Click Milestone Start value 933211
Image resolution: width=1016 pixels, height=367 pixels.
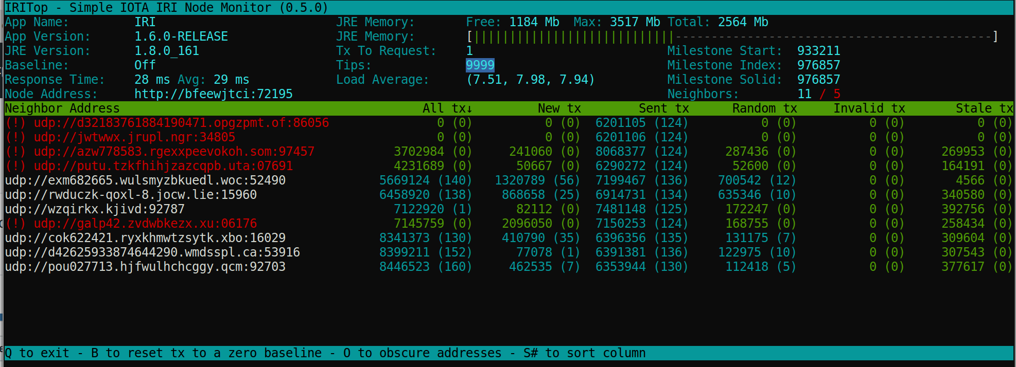pyautogui.click(x=819, y=51)
